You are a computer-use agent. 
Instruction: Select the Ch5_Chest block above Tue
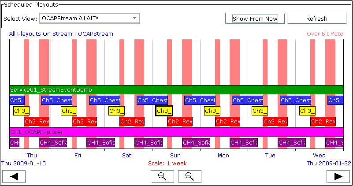(x=248, y=100)
